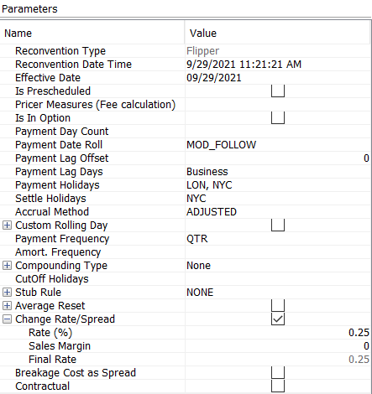Click the Name column header
Screen dimensions: 372x394
click(92, 33)
